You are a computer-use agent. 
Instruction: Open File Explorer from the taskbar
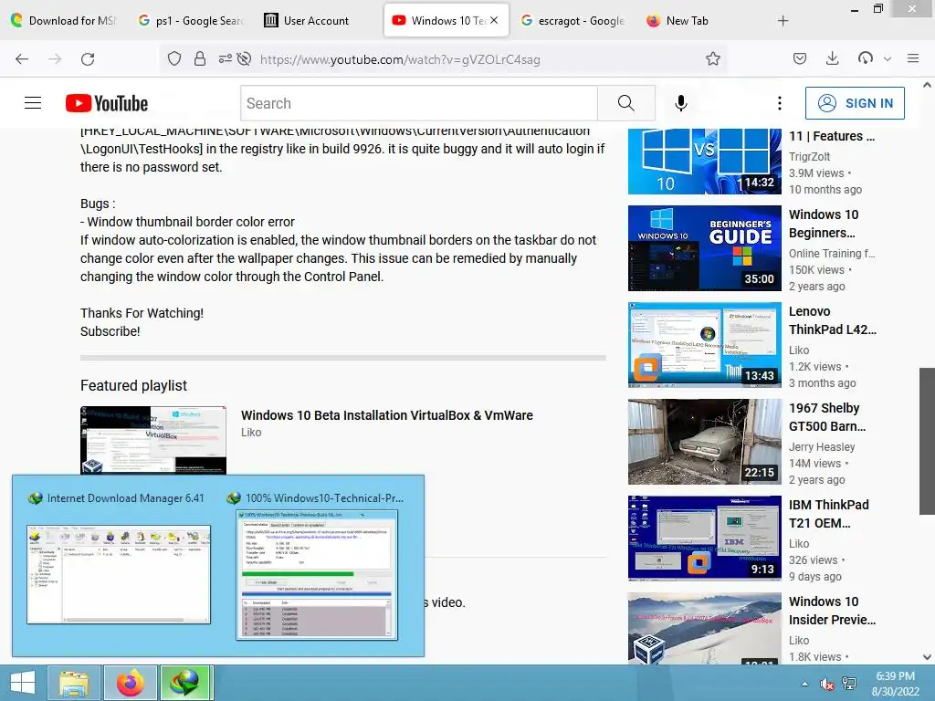[74, 683]
